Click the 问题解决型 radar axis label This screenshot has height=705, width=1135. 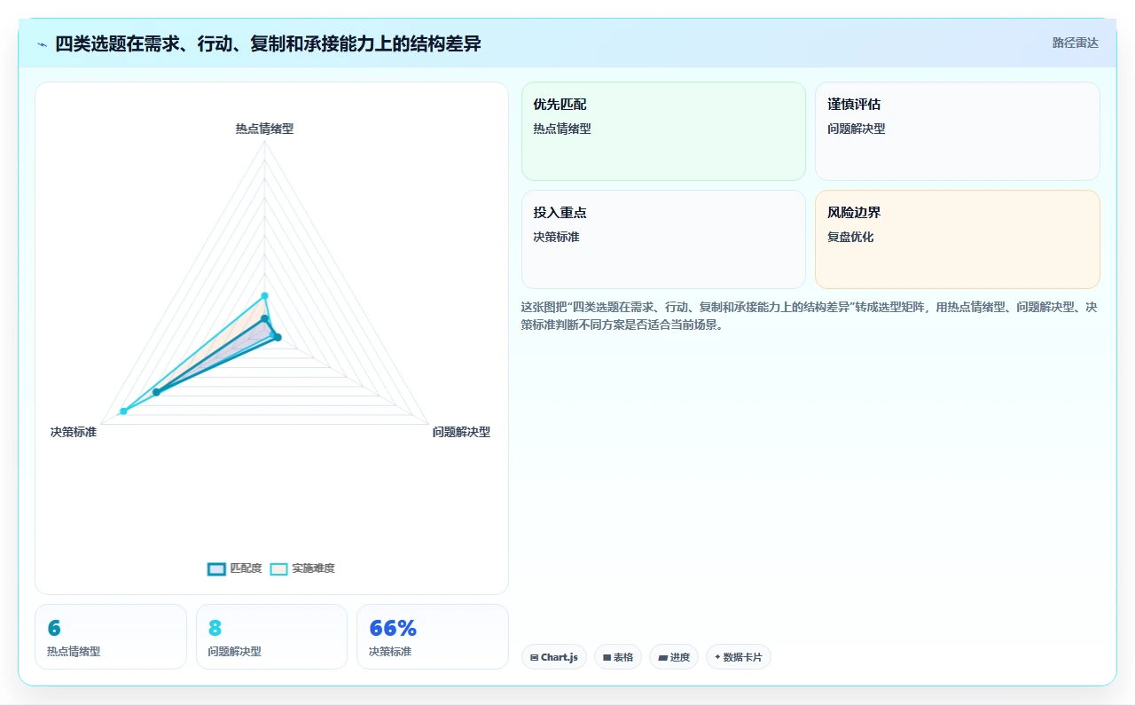click(461, 432)
